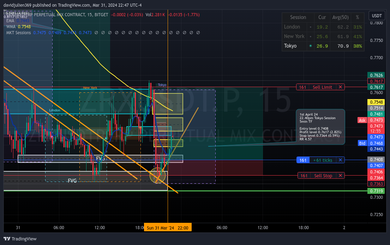Click New York percent value 41%

(x=358, y=37)
